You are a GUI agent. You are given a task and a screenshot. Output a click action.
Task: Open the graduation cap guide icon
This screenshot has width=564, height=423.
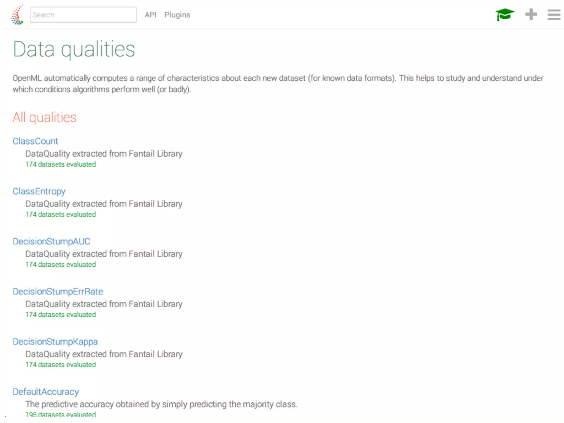tap(505, 15)
